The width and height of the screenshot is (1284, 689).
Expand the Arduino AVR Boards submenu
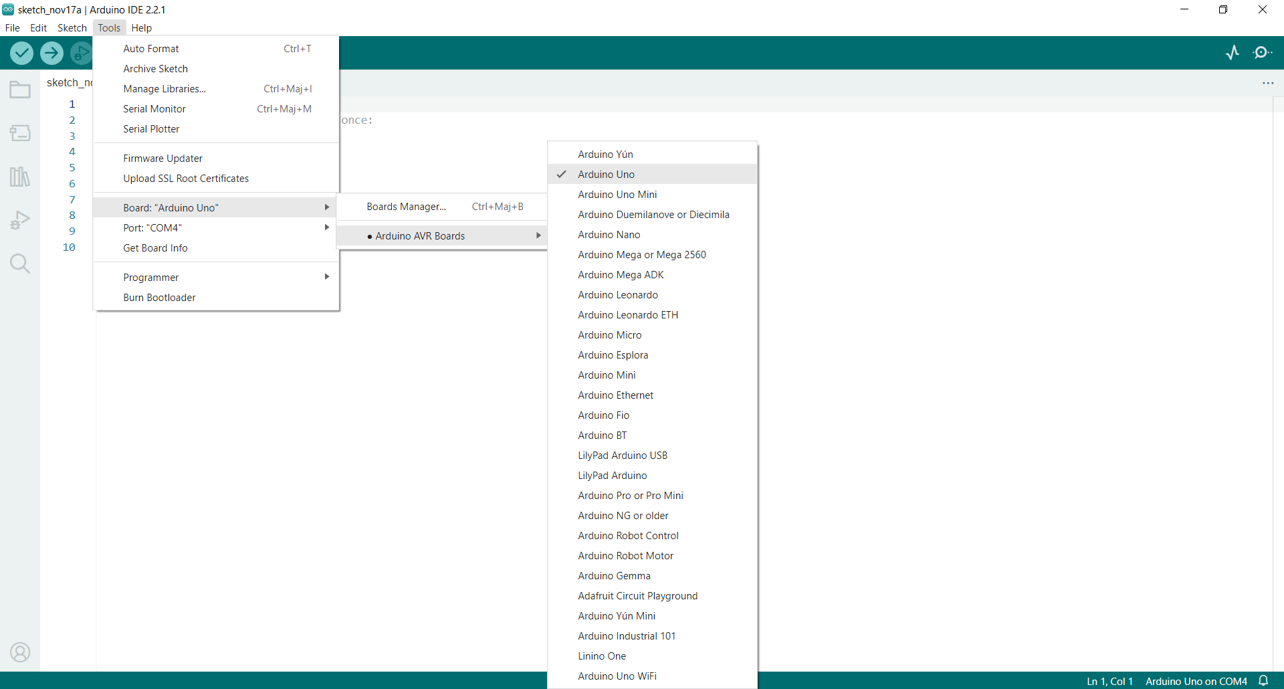pyautogui.click(x=442, y=235)
